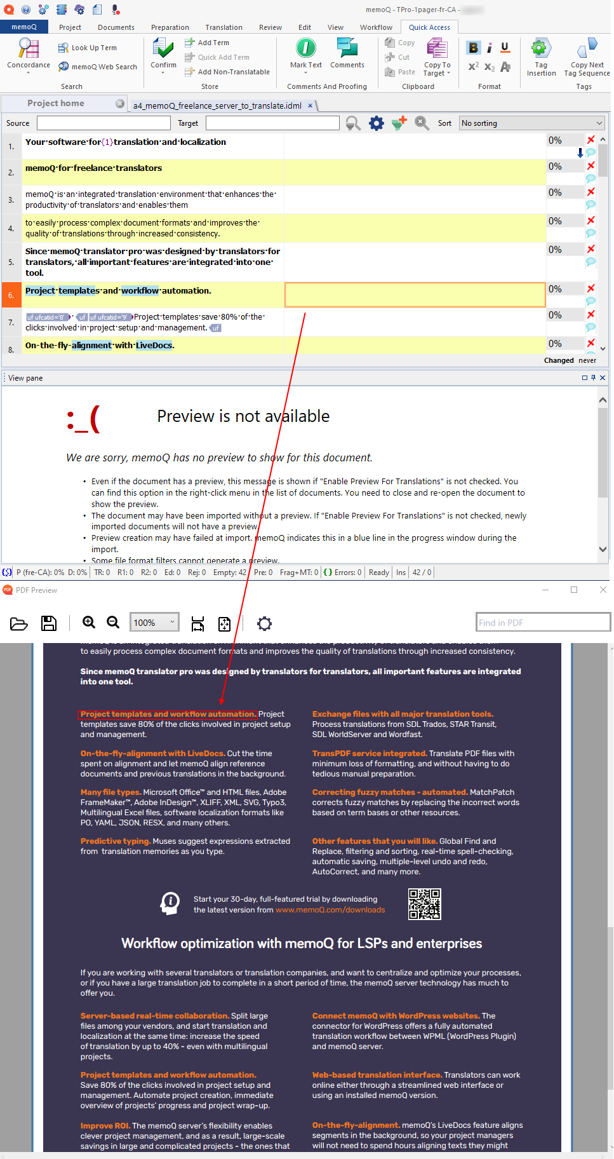Image resolution: width=614 pixels, height=1159 pixels.
Task: Open the Concordance search tool
Action: tap(29, 50)
